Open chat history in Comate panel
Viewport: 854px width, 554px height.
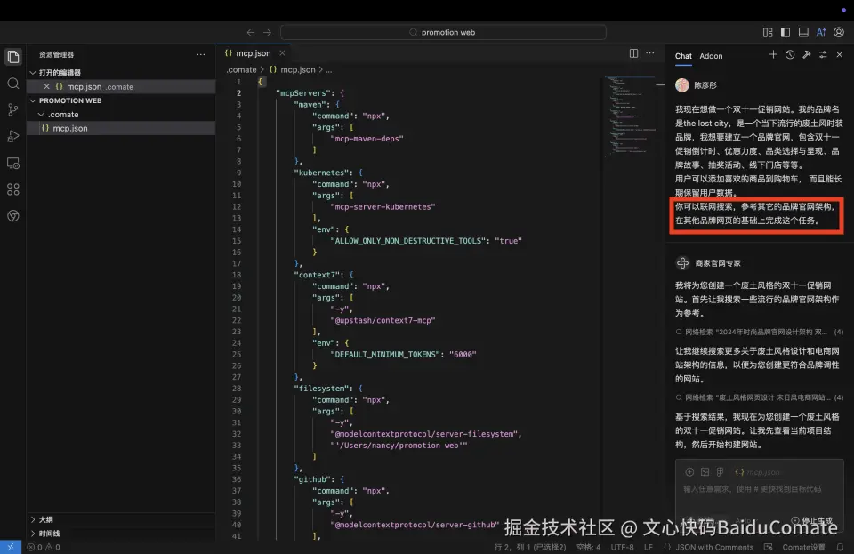tap(790, 55)
